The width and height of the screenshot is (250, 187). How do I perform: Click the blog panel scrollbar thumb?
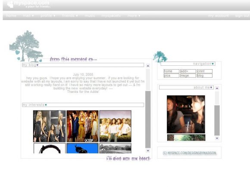(148, 120)
